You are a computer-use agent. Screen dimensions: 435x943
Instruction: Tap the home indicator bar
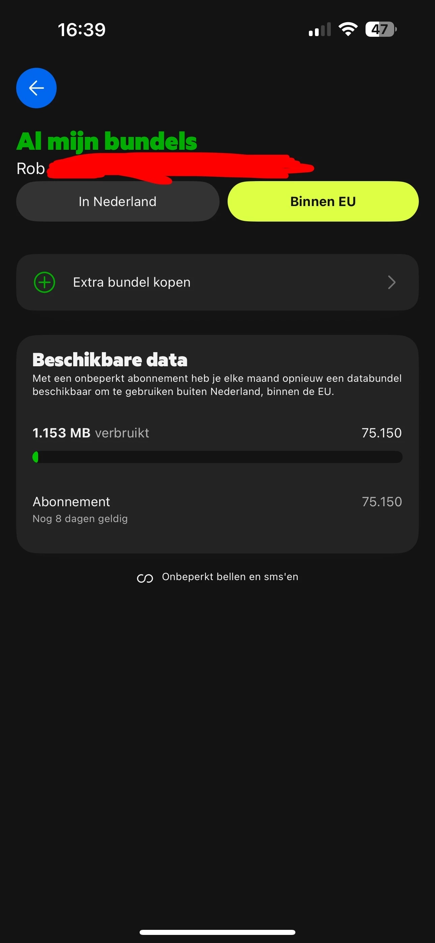(217, 932)
